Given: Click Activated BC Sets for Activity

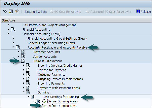Looking at the screenshot, I should (x=109, y=12).
